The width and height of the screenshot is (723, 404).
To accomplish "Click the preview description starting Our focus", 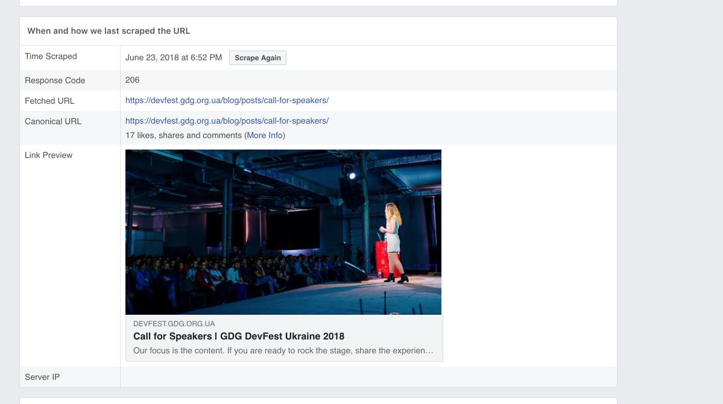I will [283, 350].
